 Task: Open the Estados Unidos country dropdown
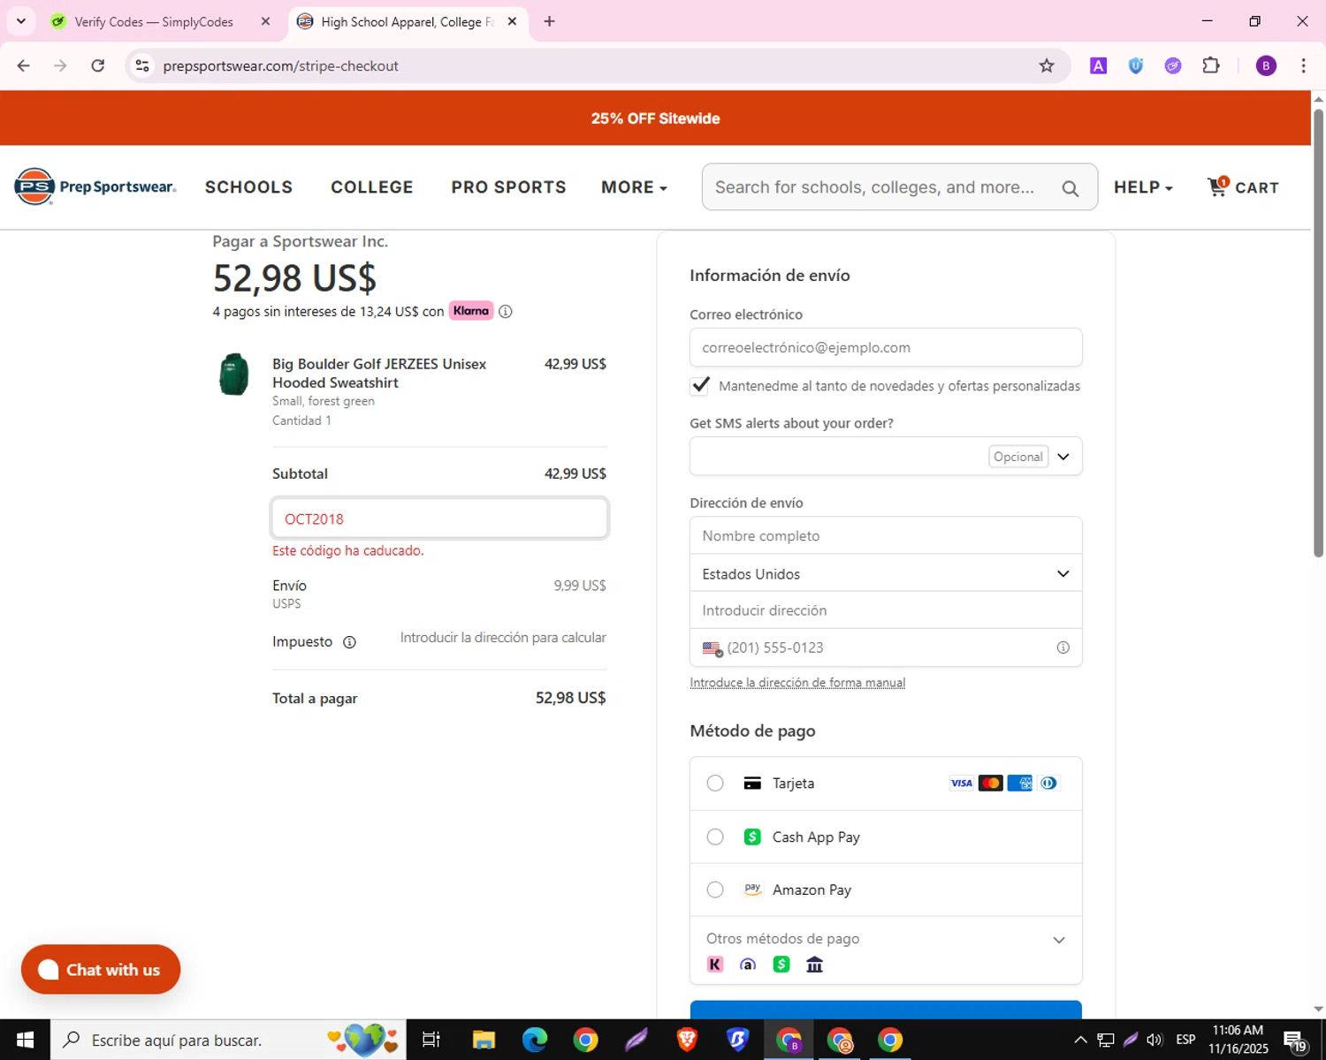click(x=886, y=573)
